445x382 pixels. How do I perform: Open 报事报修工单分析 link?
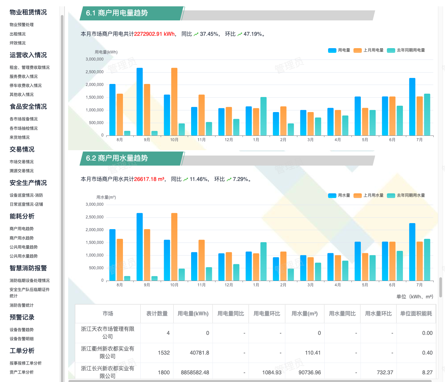click(x=26, y=363)
